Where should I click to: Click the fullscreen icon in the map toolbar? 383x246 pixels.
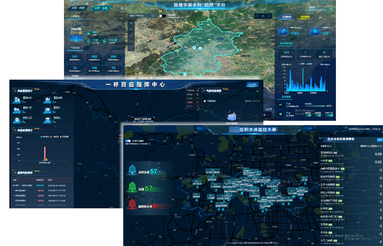[x=131, y=48]
